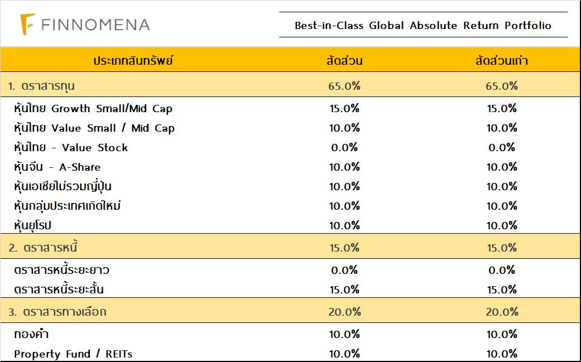This screenshot has height=362, width=581.
Task: Click the FINNOMENA brand name text
Action: point(95,25)
